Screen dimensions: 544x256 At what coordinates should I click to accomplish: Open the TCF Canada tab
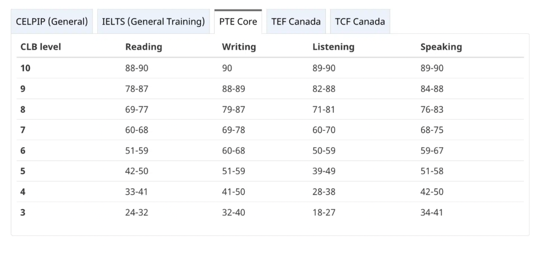click(360, 22)
